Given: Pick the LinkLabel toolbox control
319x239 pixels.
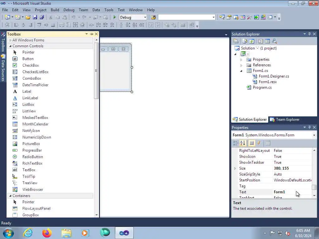Looking at the screenshot, I should pyautogui.click(x=30, y=98).
